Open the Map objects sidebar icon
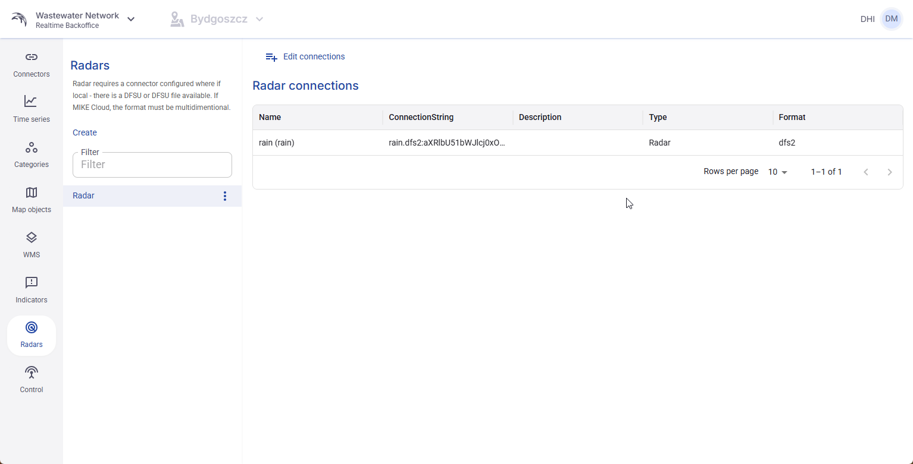 coord(31,192)
